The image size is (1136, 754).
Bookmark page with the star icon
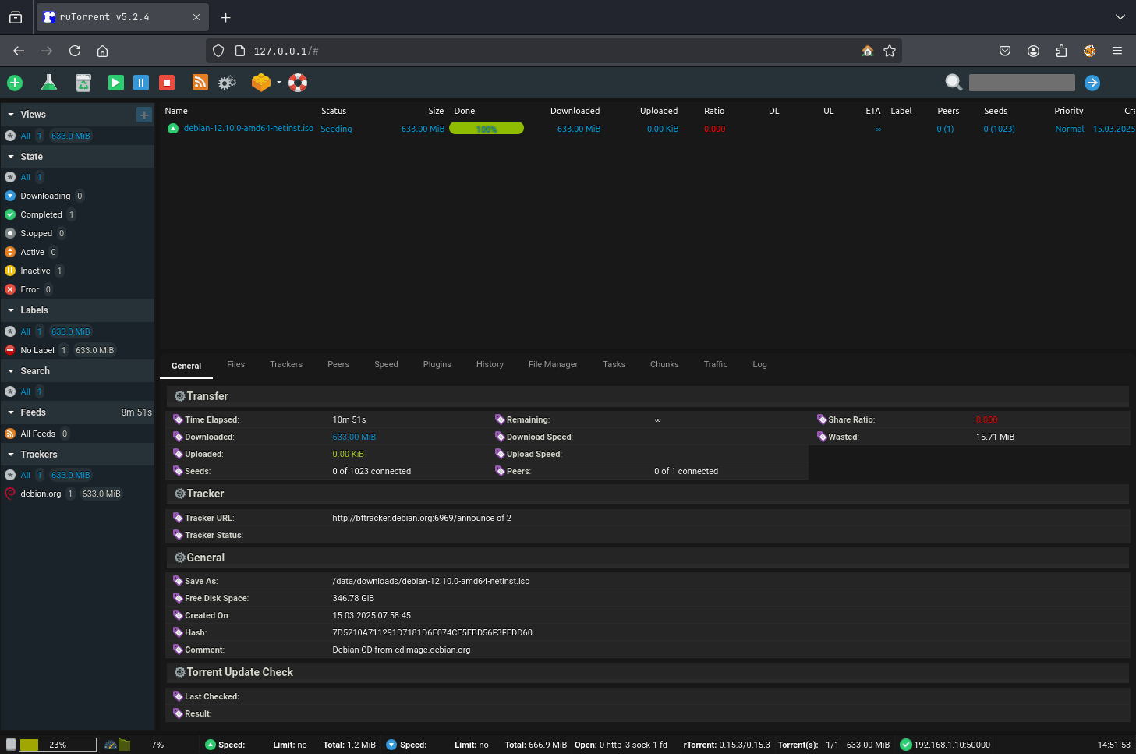click(x=890, y=51)
